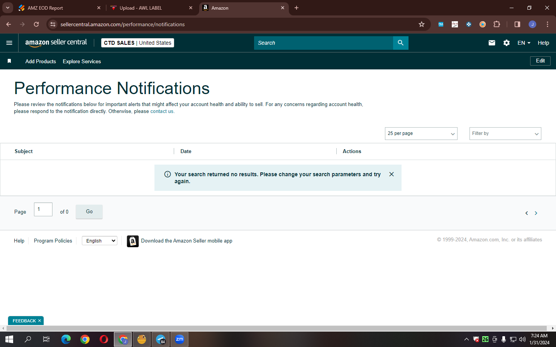Image resolution: width=556 pixels, height=347 pixels.
Task: Toggle the browser side panel
Action: [x=517, y=24]
